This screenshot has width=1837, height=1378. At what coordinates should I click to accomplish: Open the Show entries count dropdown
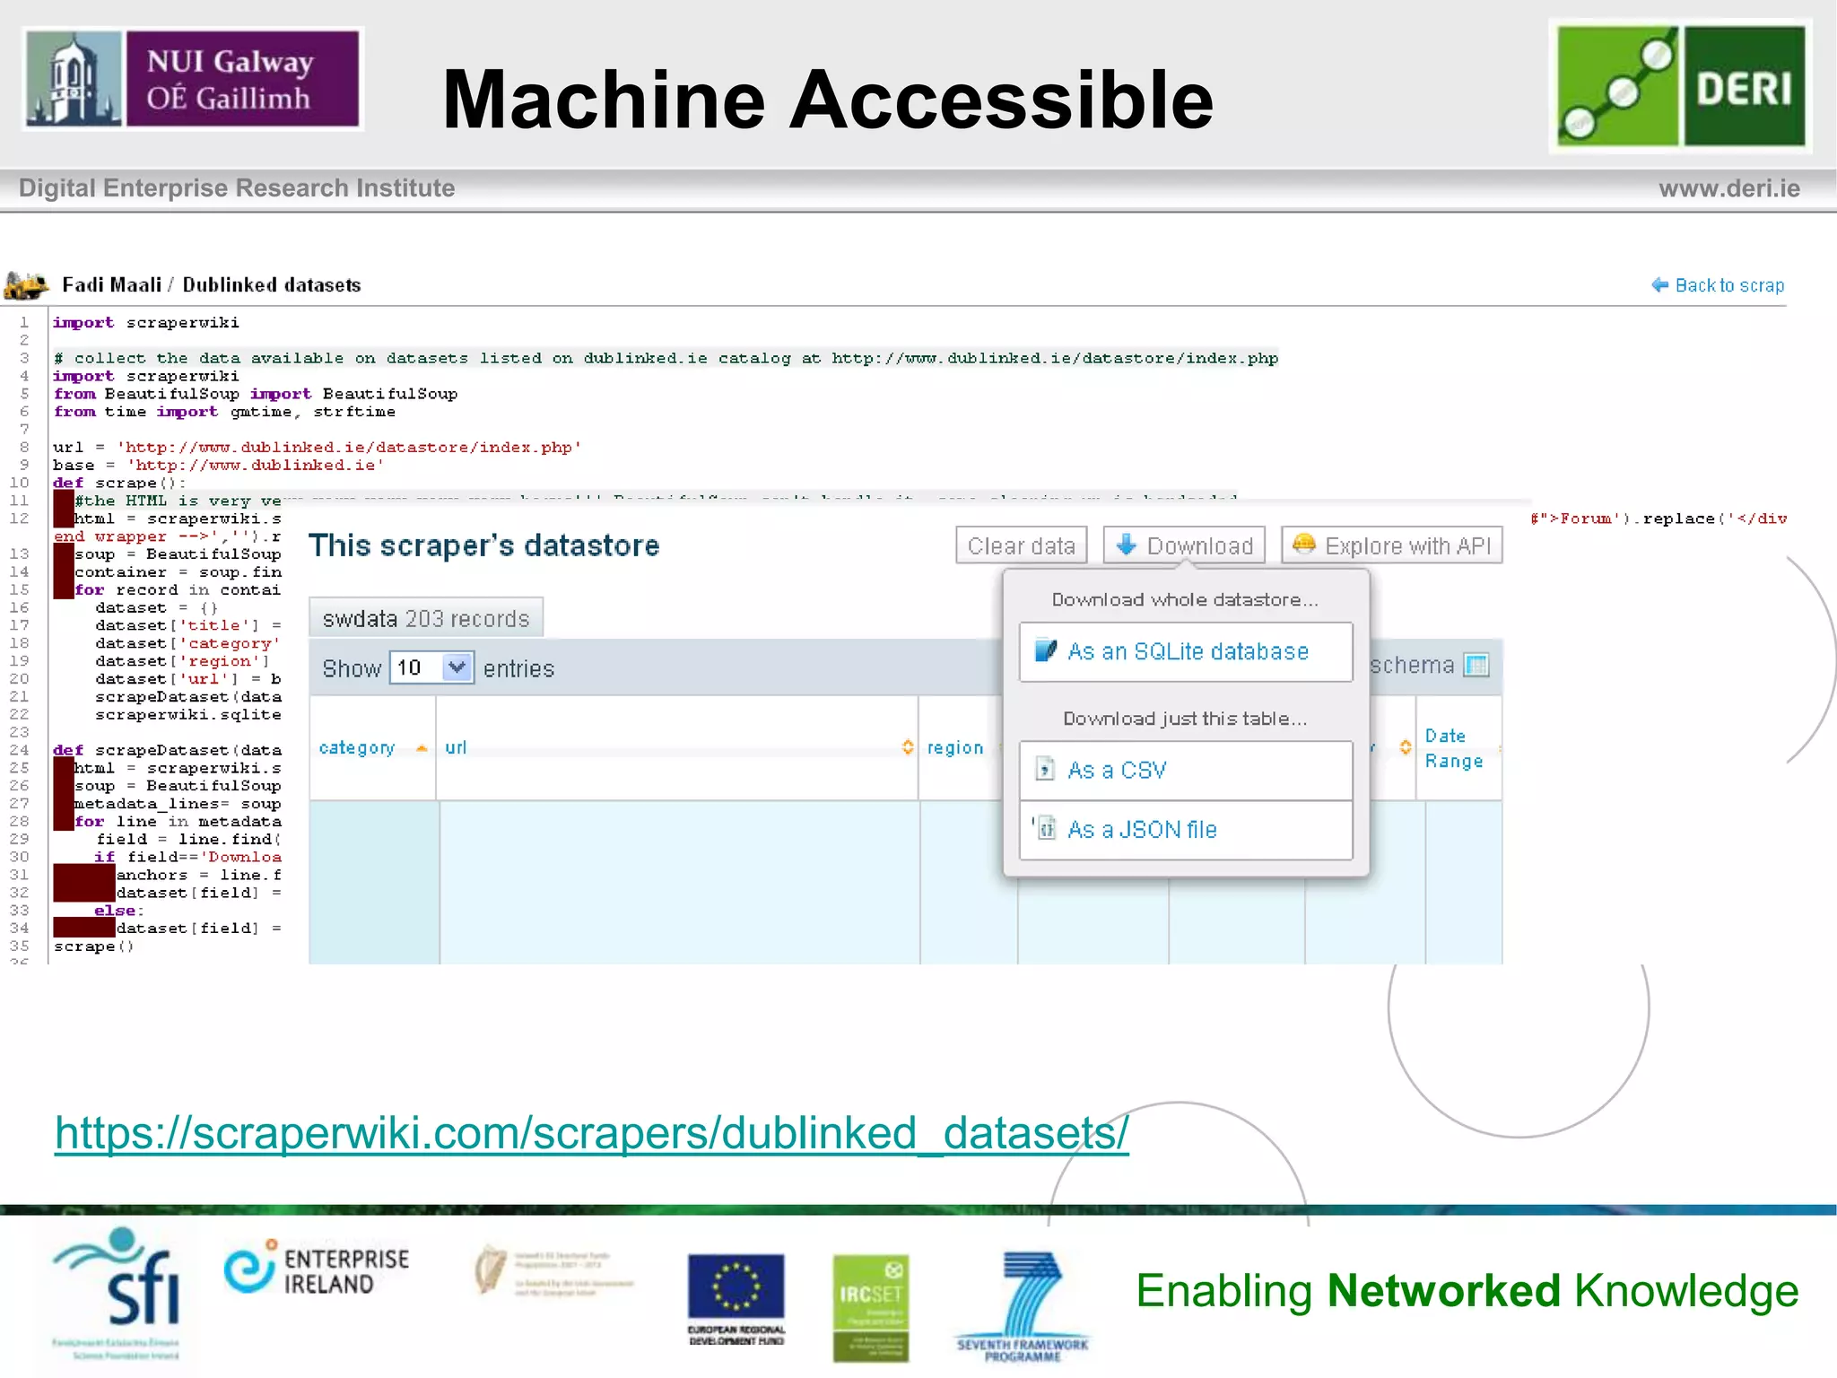(x=431, y=667)
